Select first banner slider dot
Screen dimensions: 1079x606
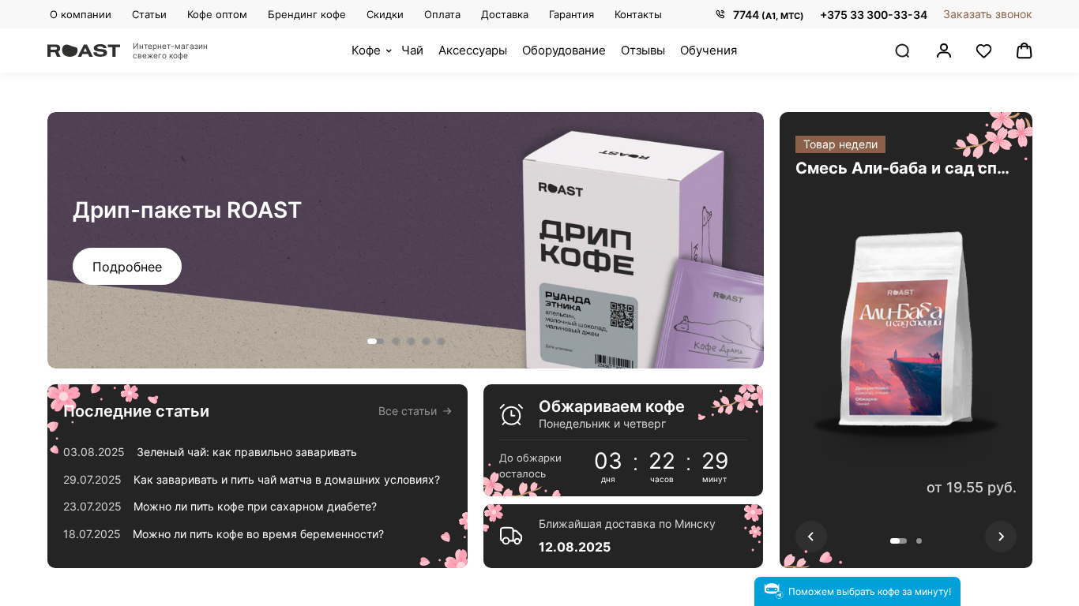375,342
